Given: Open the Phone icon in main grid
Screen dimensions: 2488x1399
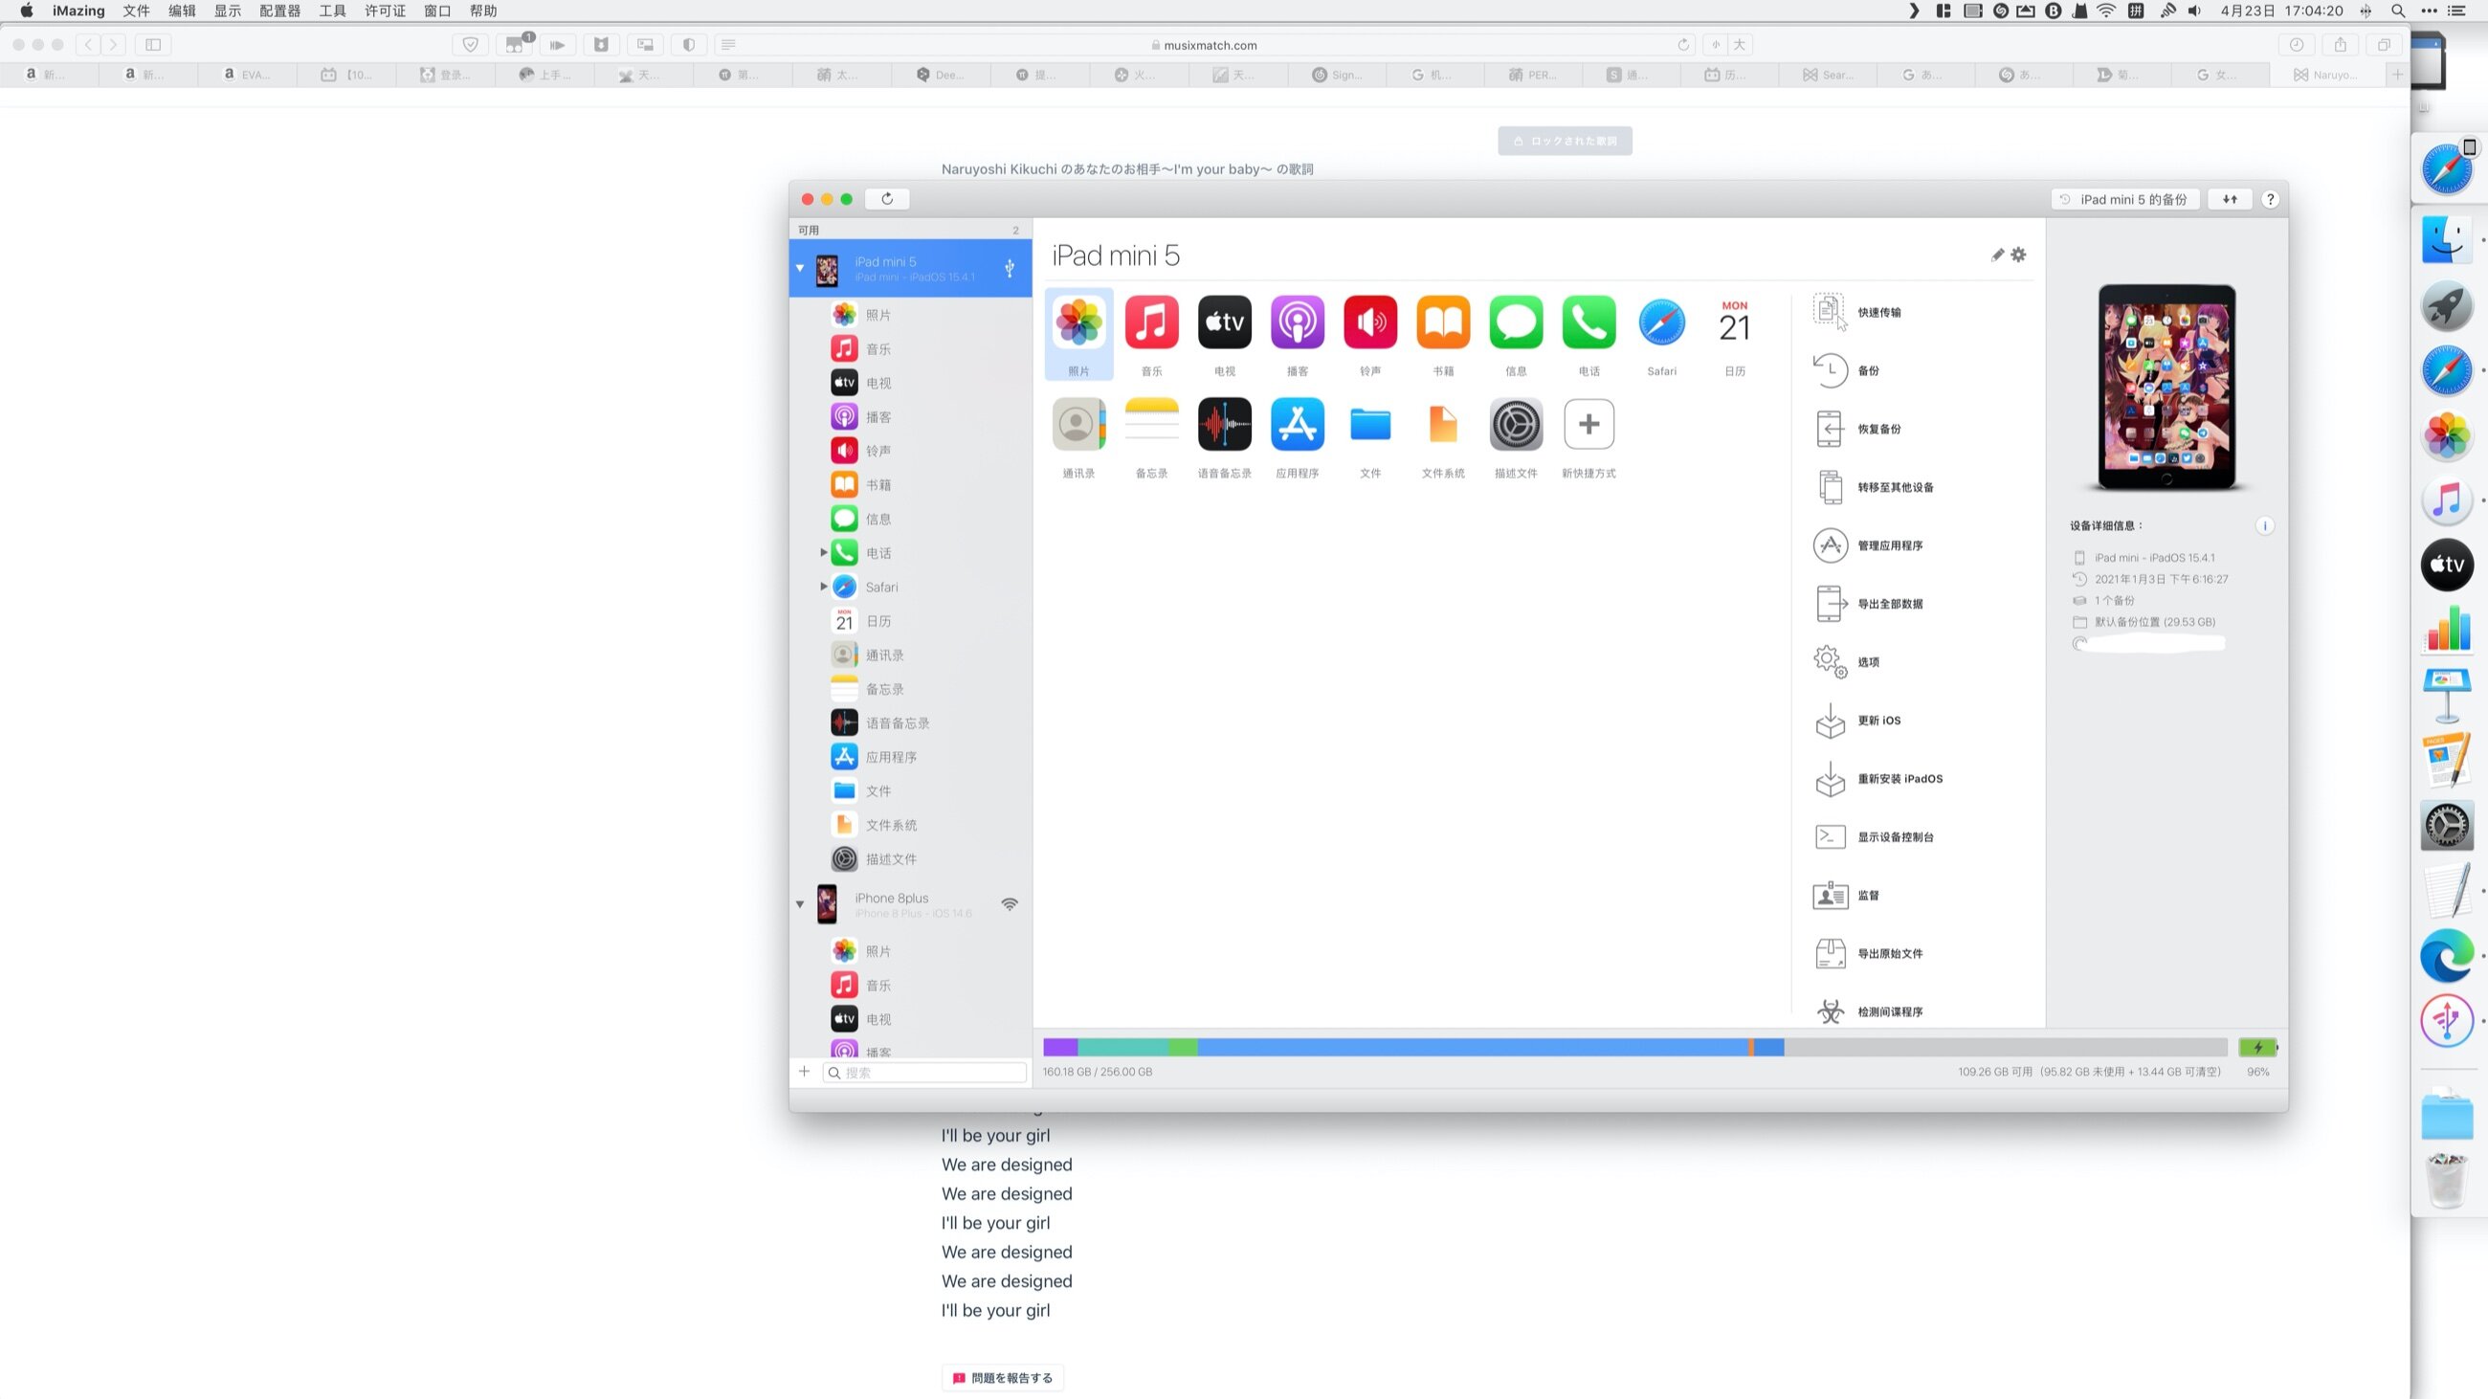Looking at the screenshot, I should tap(1588, 322).
